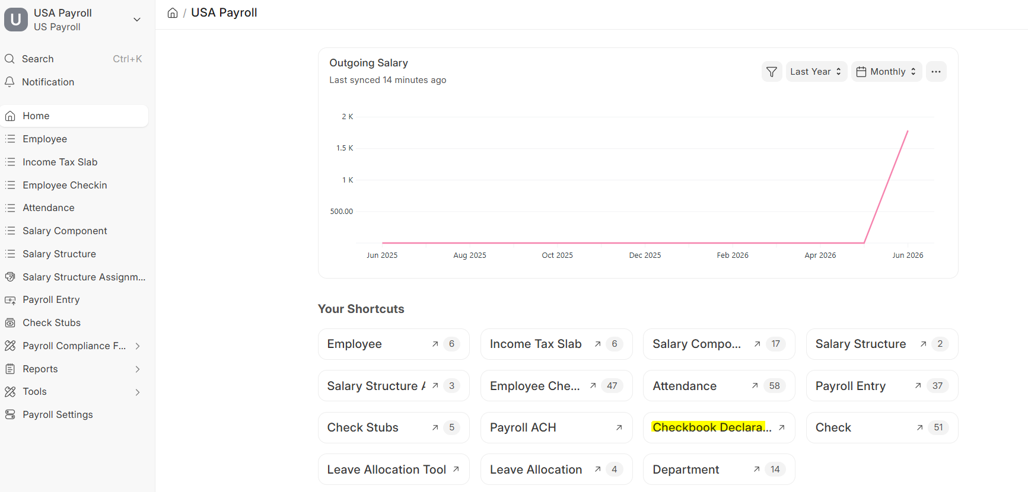Click the arrow icon on Checkbook Declaration shortcut
Image resolution: width=1028 pixels, height=492 pixels.
point(782,427)
